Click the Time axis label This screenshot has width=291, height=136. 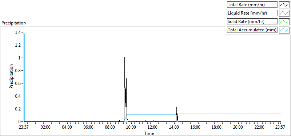(149, 133)
